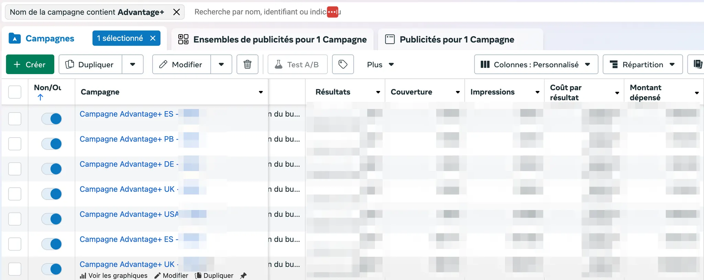Click the Modifier toolbar button

[x=181, y=65]
